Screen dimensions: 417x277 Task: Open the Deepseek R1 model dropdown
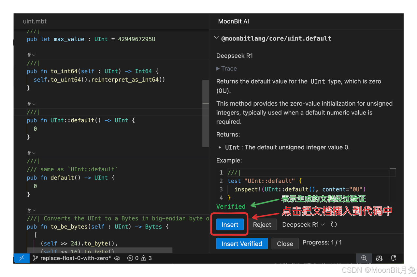(303, 224)
